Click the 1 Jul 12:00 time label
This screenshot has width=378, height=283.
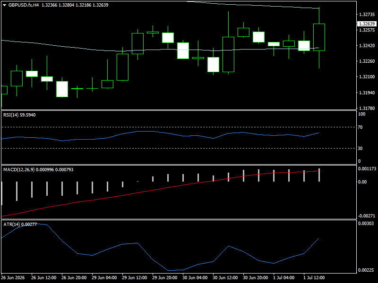314,278
